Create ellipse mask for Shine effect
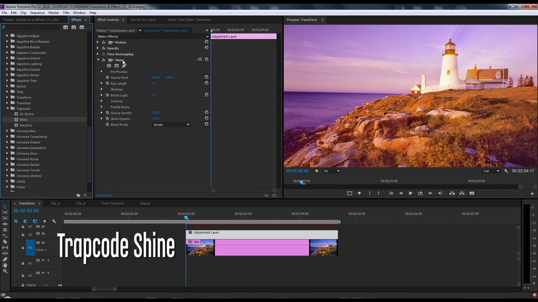Image resolution: width=538 pixels, height=302 pixels. 109,66
